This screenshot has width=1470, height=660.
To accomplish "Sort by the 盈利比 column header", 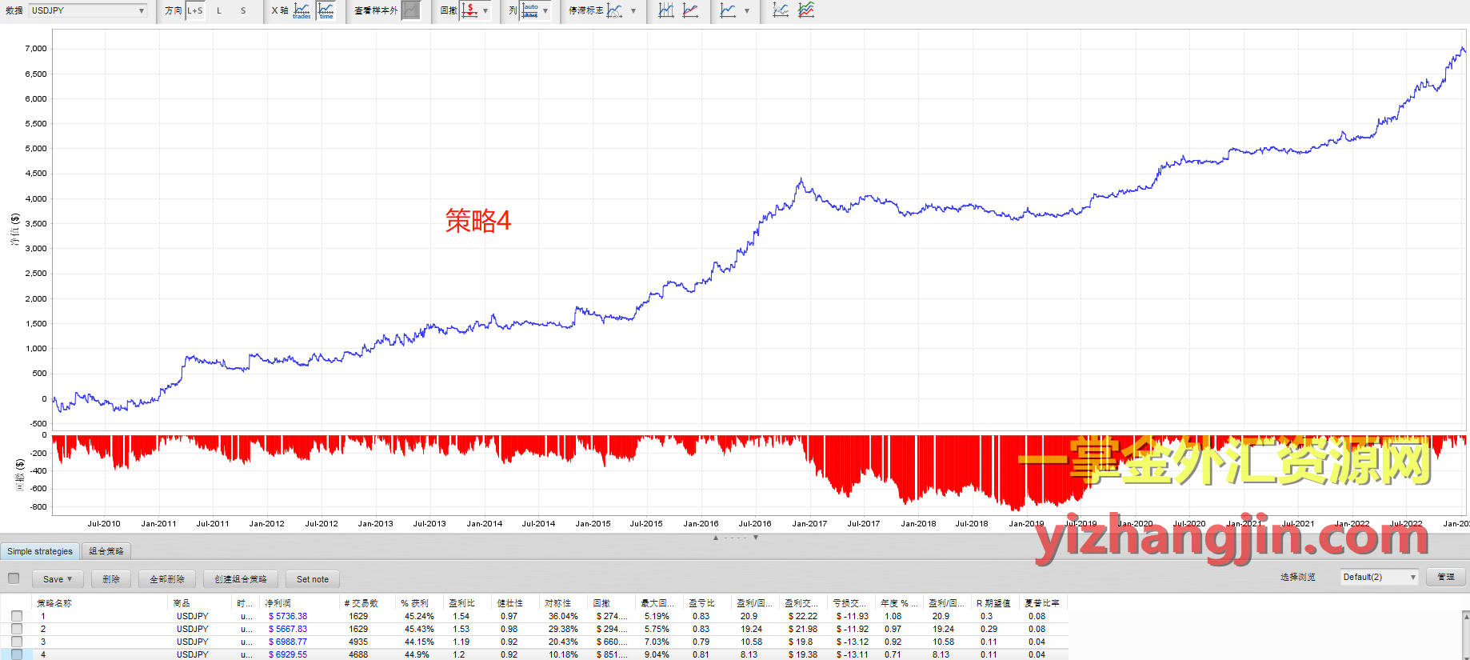I will 462,603.
